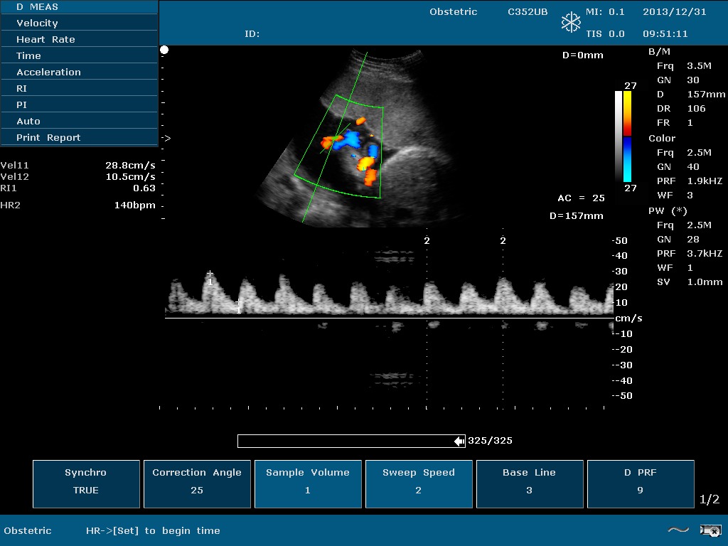Click the upper cross caliper on the waveform
Image resolution: width=728 pixels, height=546 pixels.
pos(210,274)
